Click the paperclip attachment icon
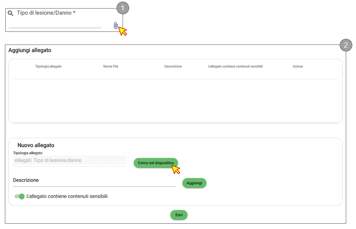Screen dimensions: 356x229 pyautogui.click(x=116, y=26)
